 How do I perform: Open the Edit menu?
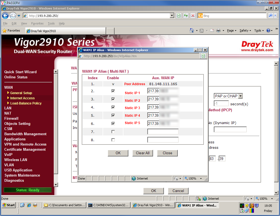coord(14,23)
